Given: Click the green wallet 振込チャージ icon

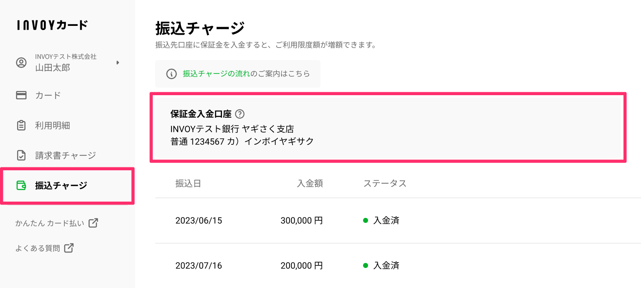Looking at the screenshot, I should coord(21,185).
